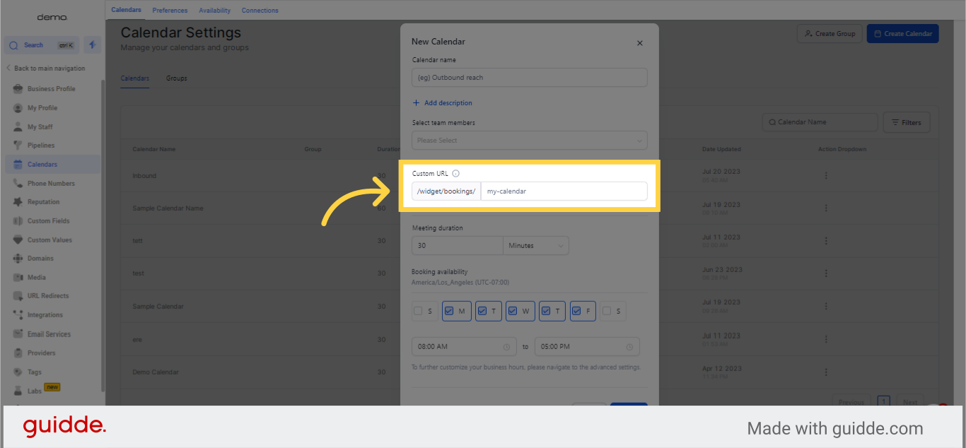Expand the Select team members dropdown

529,141
